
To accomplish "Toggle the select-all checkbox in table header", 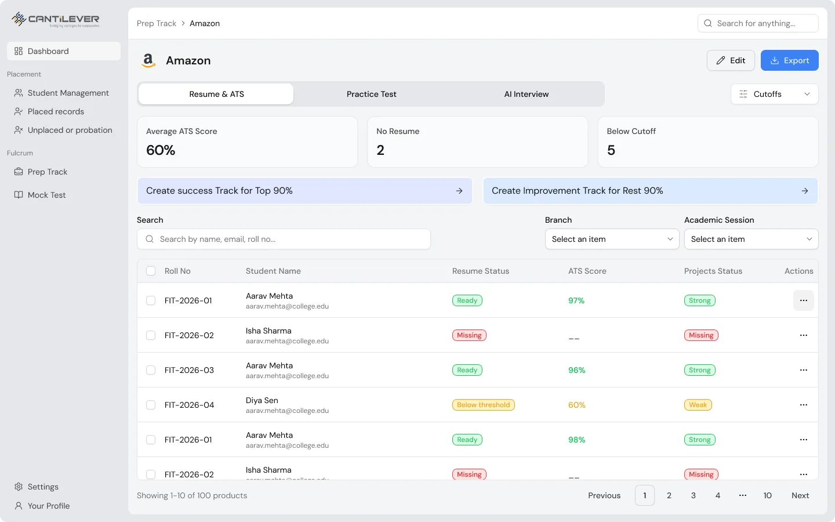I will point(151,271).
